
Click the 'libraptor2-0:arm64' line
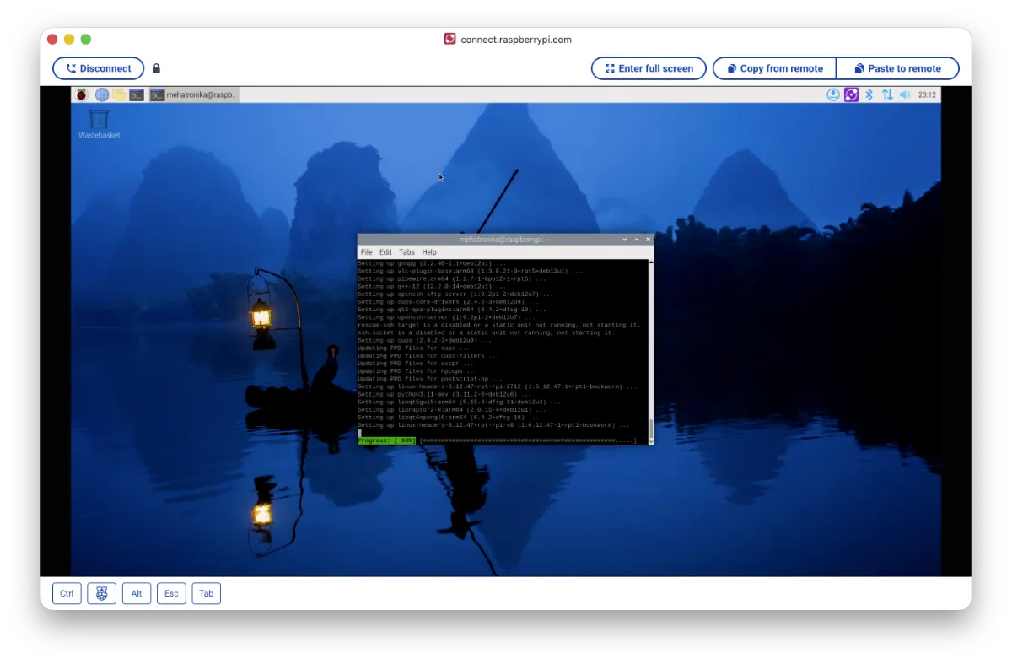(451, 409)
